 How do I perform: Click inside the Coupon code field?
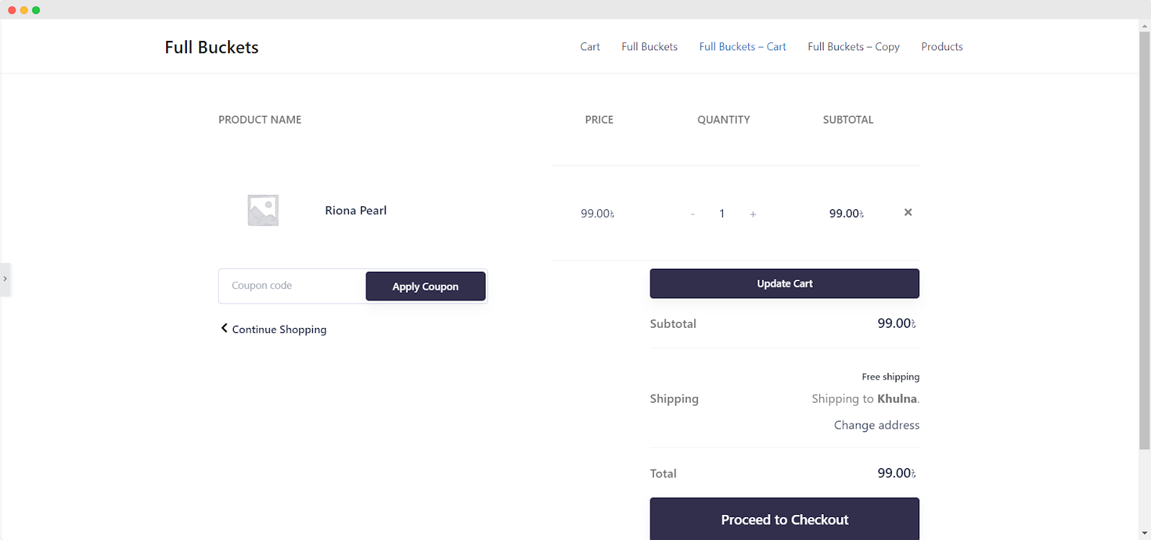pos(291,285)
